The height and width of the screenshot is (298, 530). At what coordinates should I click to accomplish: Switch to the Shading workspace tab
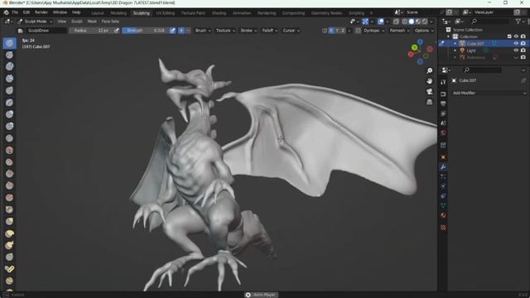pos(219,13)
